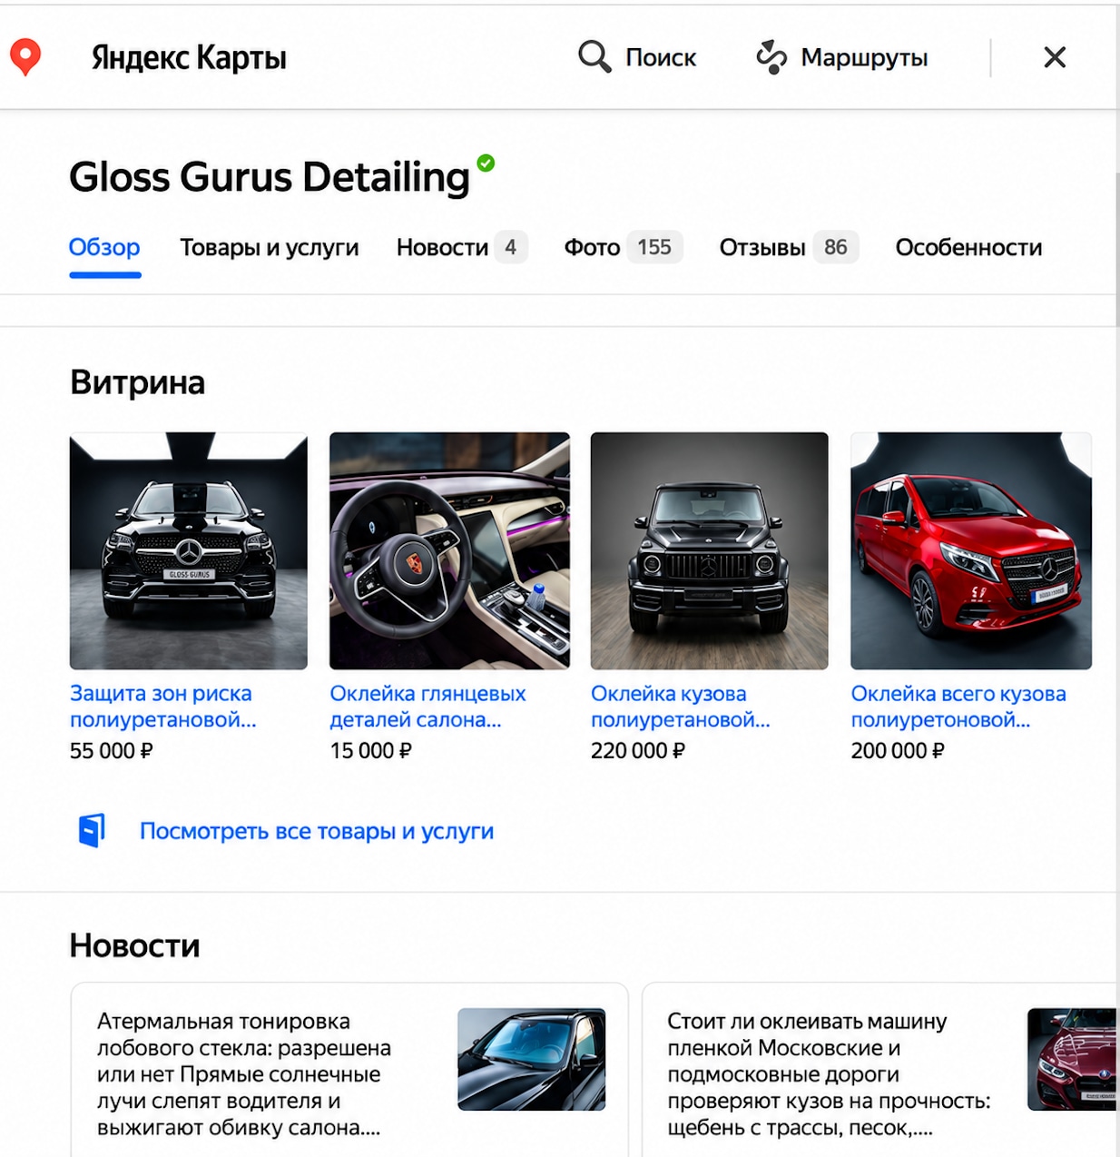
Task: Click the red Yandex Maps pin logo
Action: tap(25, 57)
